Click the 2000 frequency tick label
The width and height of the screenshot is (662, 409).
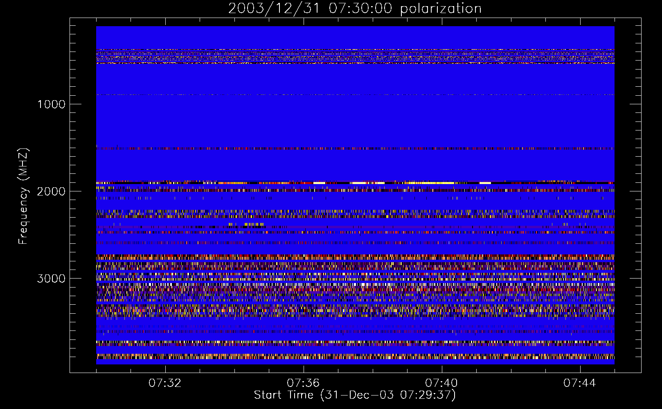(x=52, y=191)
